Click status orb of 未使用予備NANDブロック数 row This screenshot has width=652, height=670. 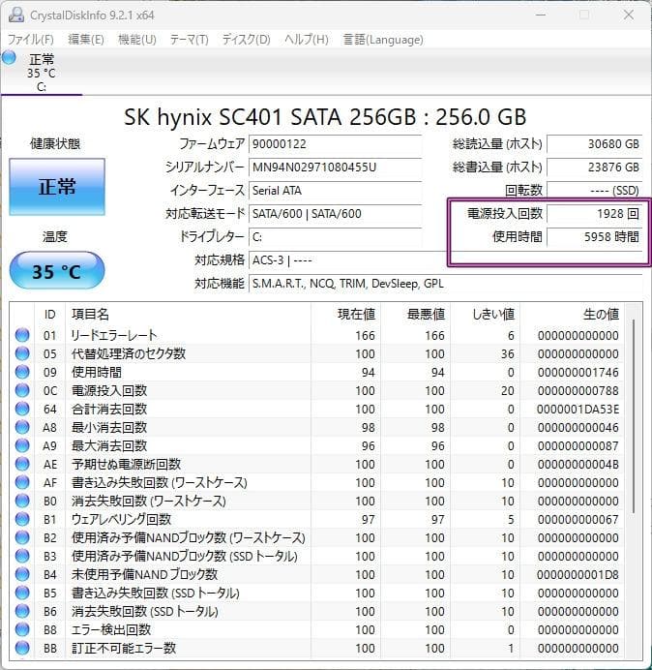22,574
